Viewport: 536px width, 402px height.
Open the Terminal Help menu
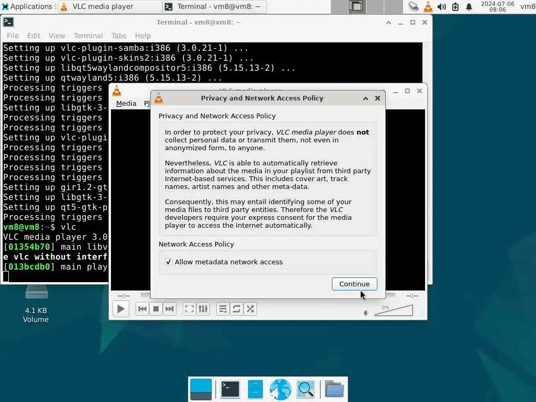142,36
